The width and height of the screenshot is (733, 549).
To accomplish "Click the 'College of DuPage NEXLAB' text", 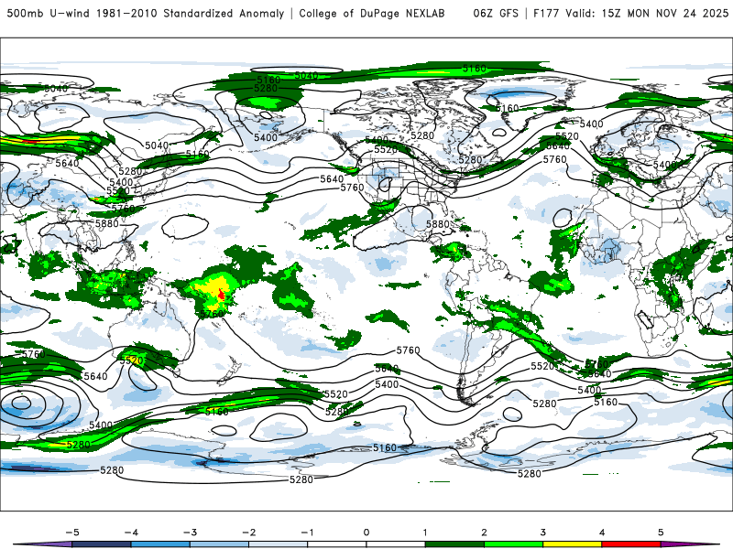I will pos(372,14).
